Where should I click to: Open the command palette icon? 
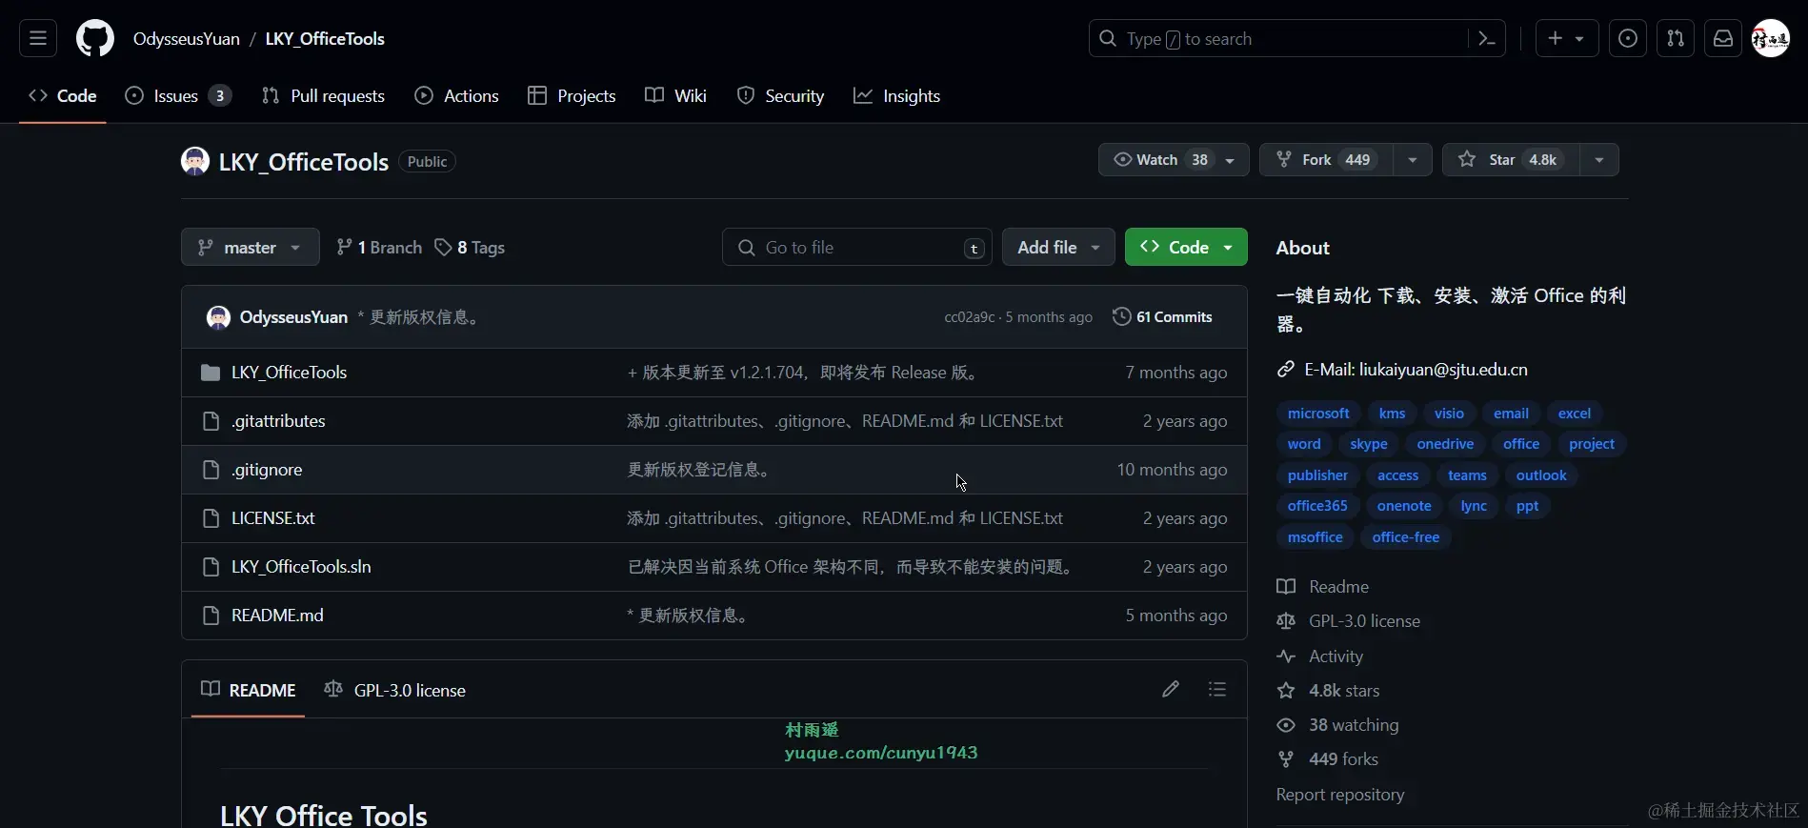[1486, 39]
